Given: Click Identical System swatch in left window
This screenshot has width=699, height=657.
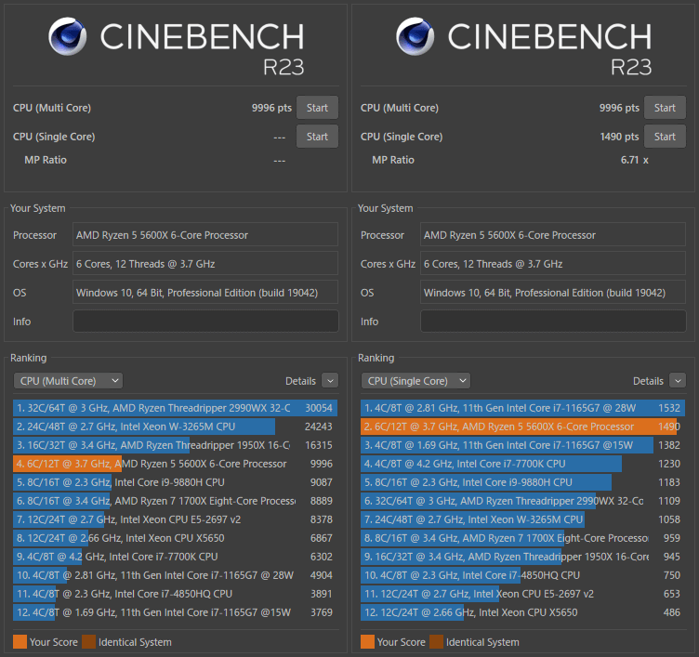Looking at the screenshot, I should 88,642.
